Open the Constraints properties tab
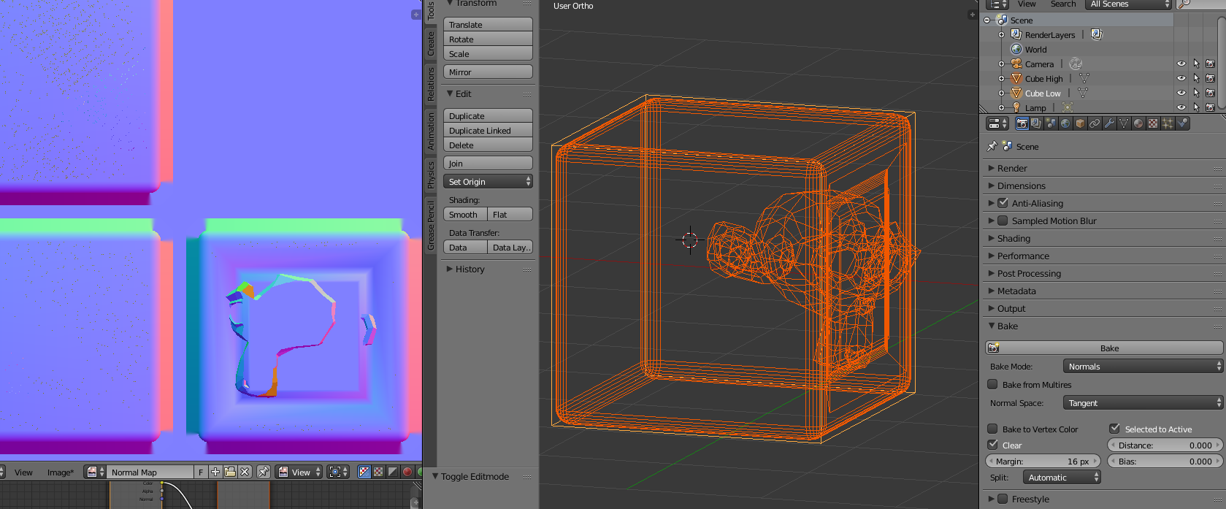 [1095, 123]
